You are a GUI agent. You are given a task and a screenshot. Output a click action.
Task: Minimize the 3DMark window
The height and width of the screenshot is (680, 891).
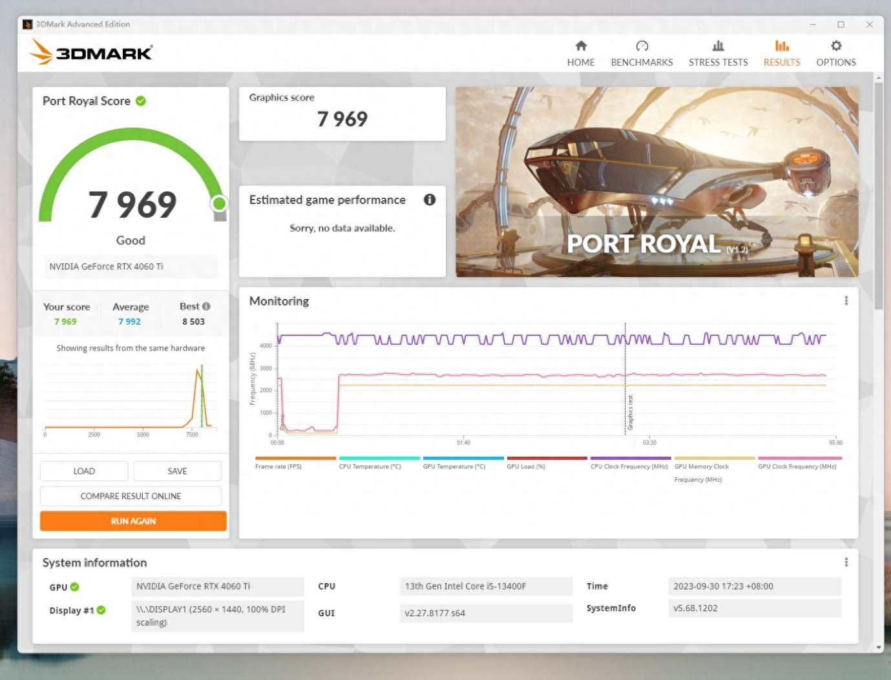click(x=812, y=25)
